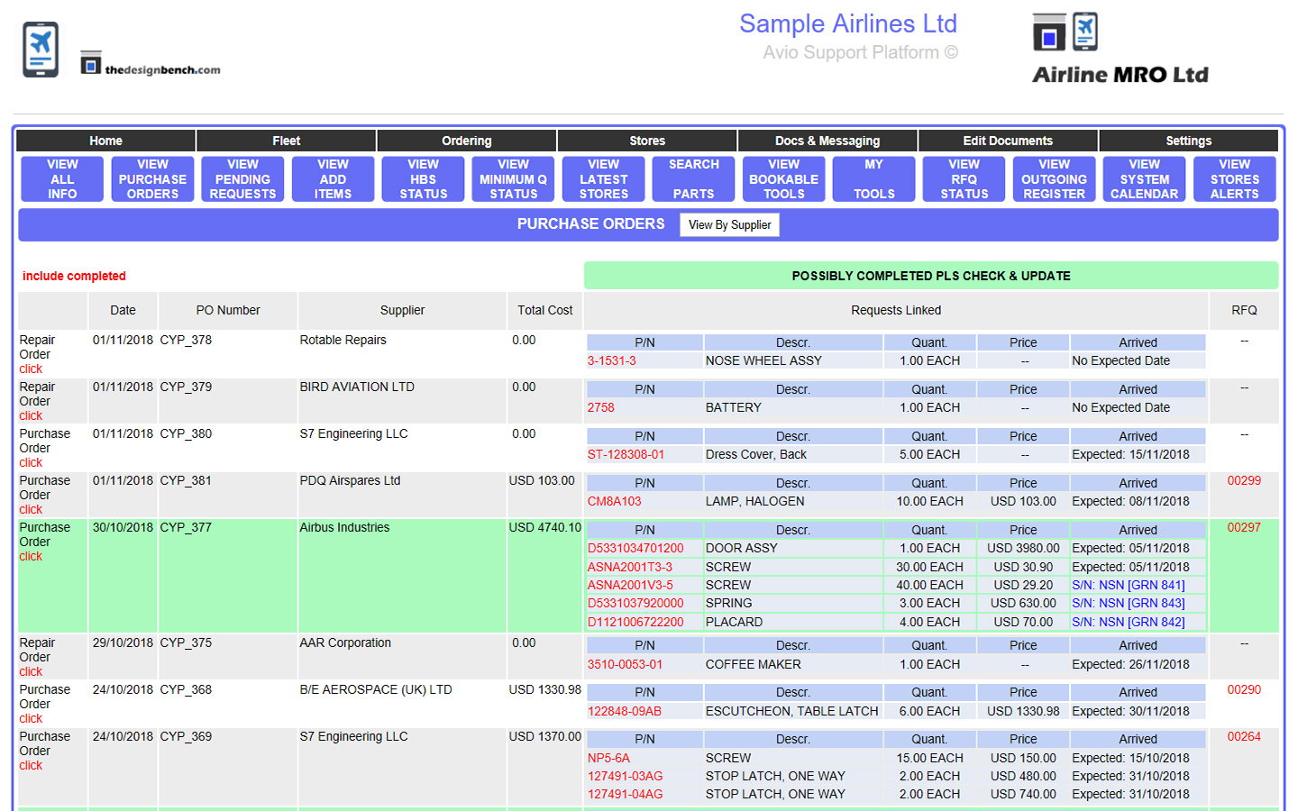Click View Purchase Orders button
The height and width of the screenshot is (811, 1298).
[x=152, y=179]
